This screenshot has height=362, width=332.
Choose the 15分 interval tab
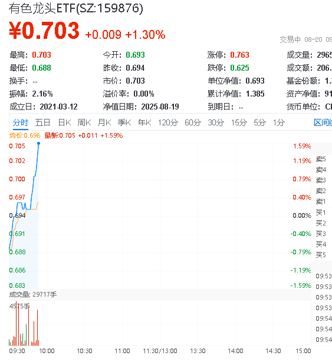(239, 122)
